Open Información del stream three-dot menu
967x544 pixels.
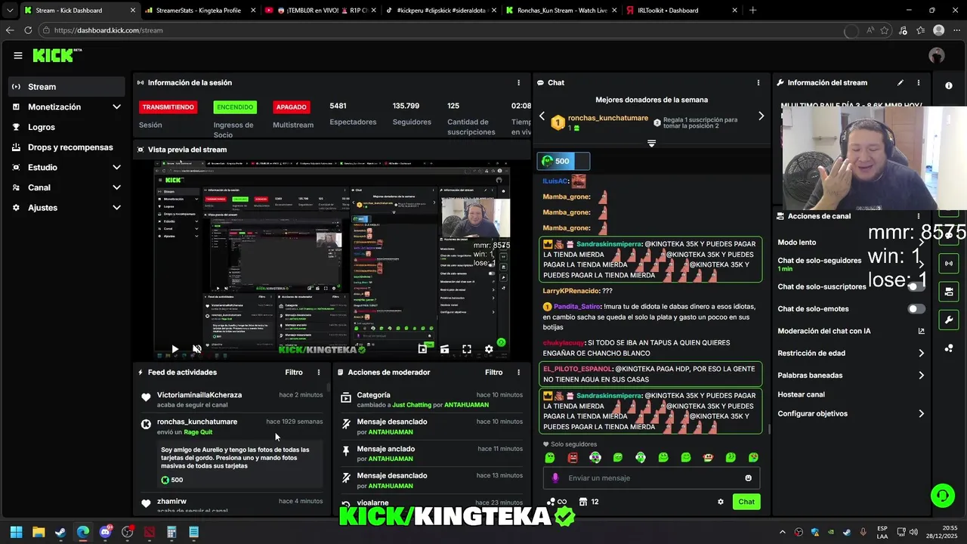coord(919,82)
